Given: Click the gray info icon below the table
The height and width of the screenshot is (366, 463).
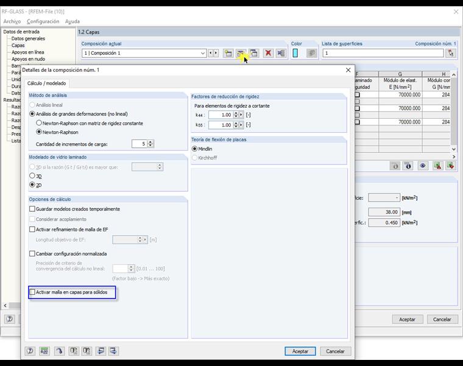Looking at the screenshot, I should click(x=395, y=166).
